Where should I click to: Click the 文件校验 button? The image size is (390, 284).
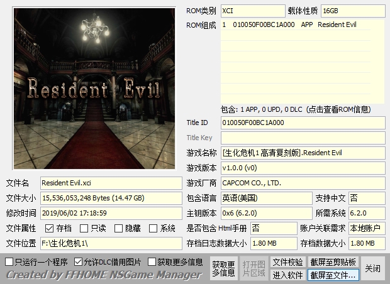pyautogui.click(x=287, y=262)
